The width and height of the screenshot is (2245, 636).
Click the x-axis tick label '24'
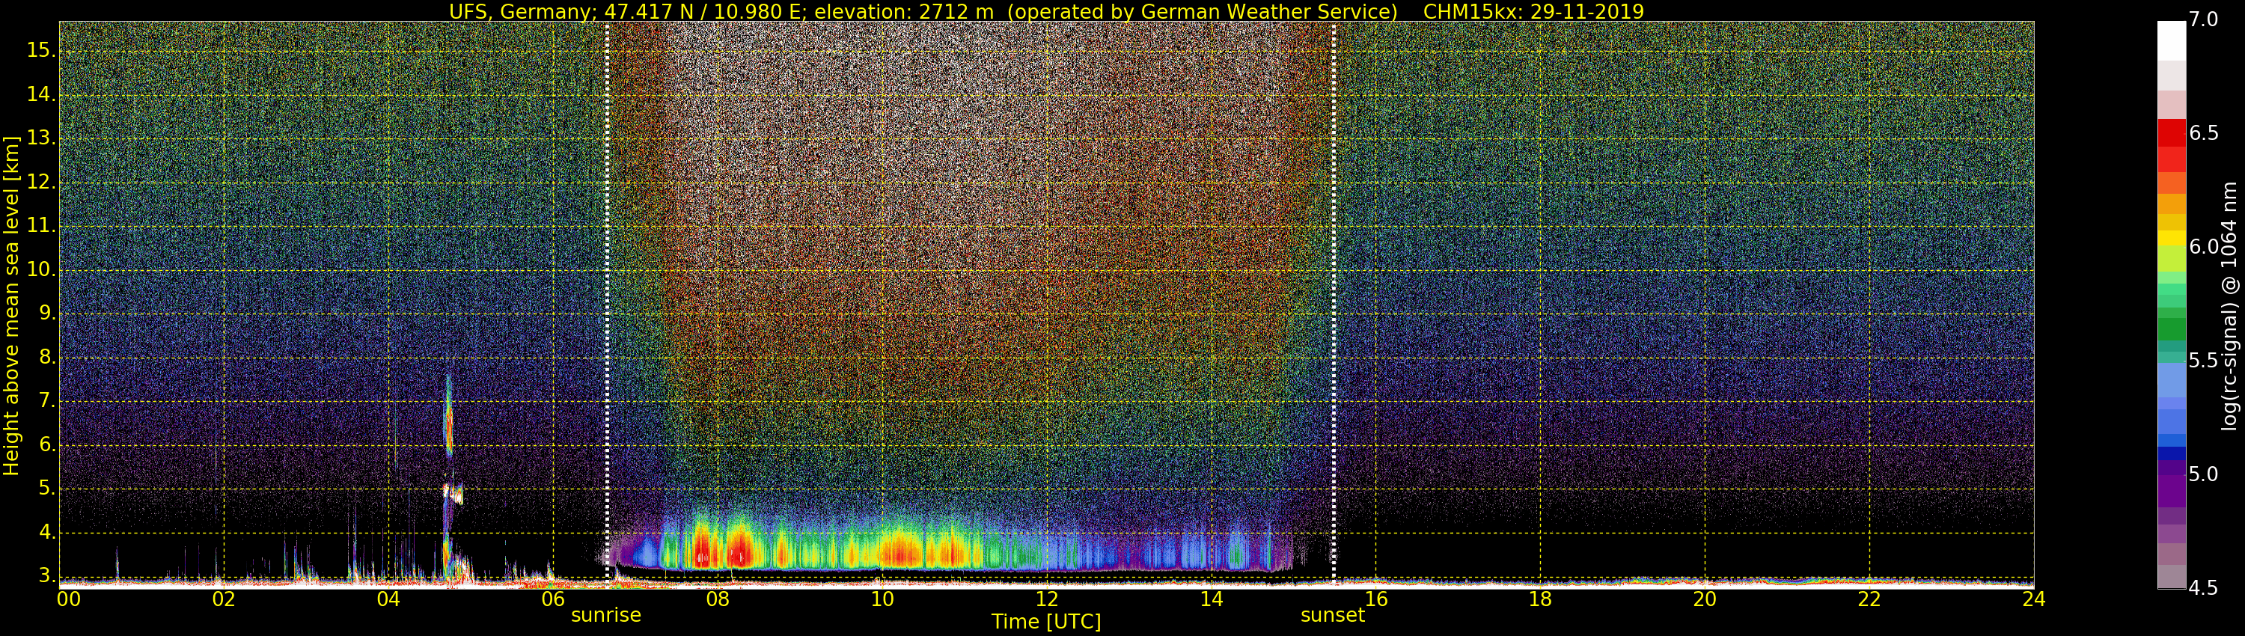tap(2034, 599)
